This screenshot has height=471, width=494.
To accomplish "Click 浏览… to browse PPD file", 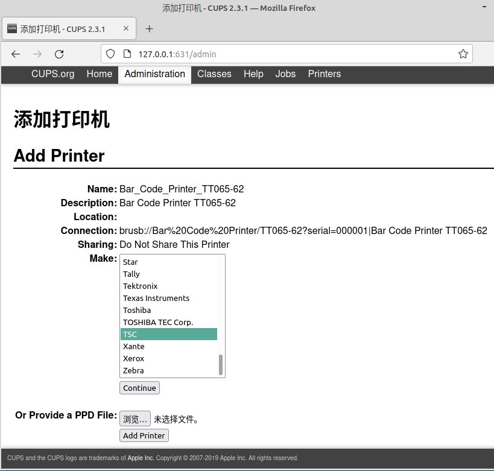I will [x=135, y=419].
